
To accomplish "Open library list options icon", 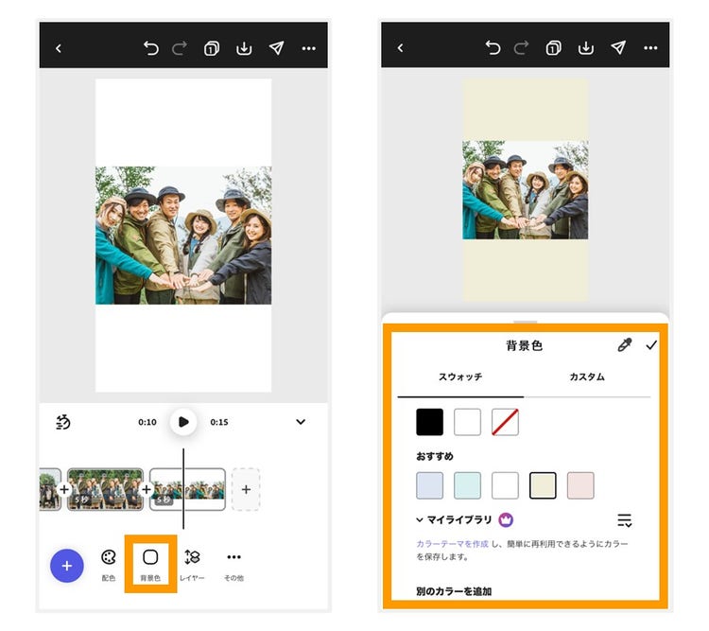I will click(625, 520).
